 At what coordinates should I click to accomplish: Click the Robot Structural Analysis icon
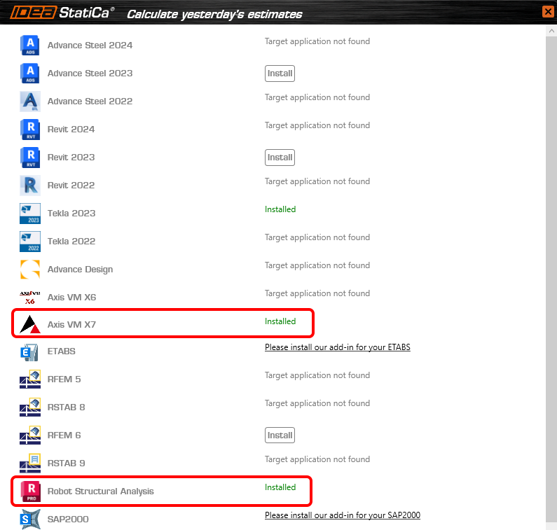point(30,491)
